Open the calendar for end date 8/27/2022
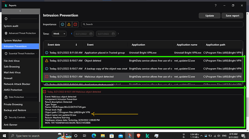This screenshot has width=249, height=139. (x=113, y=34)
